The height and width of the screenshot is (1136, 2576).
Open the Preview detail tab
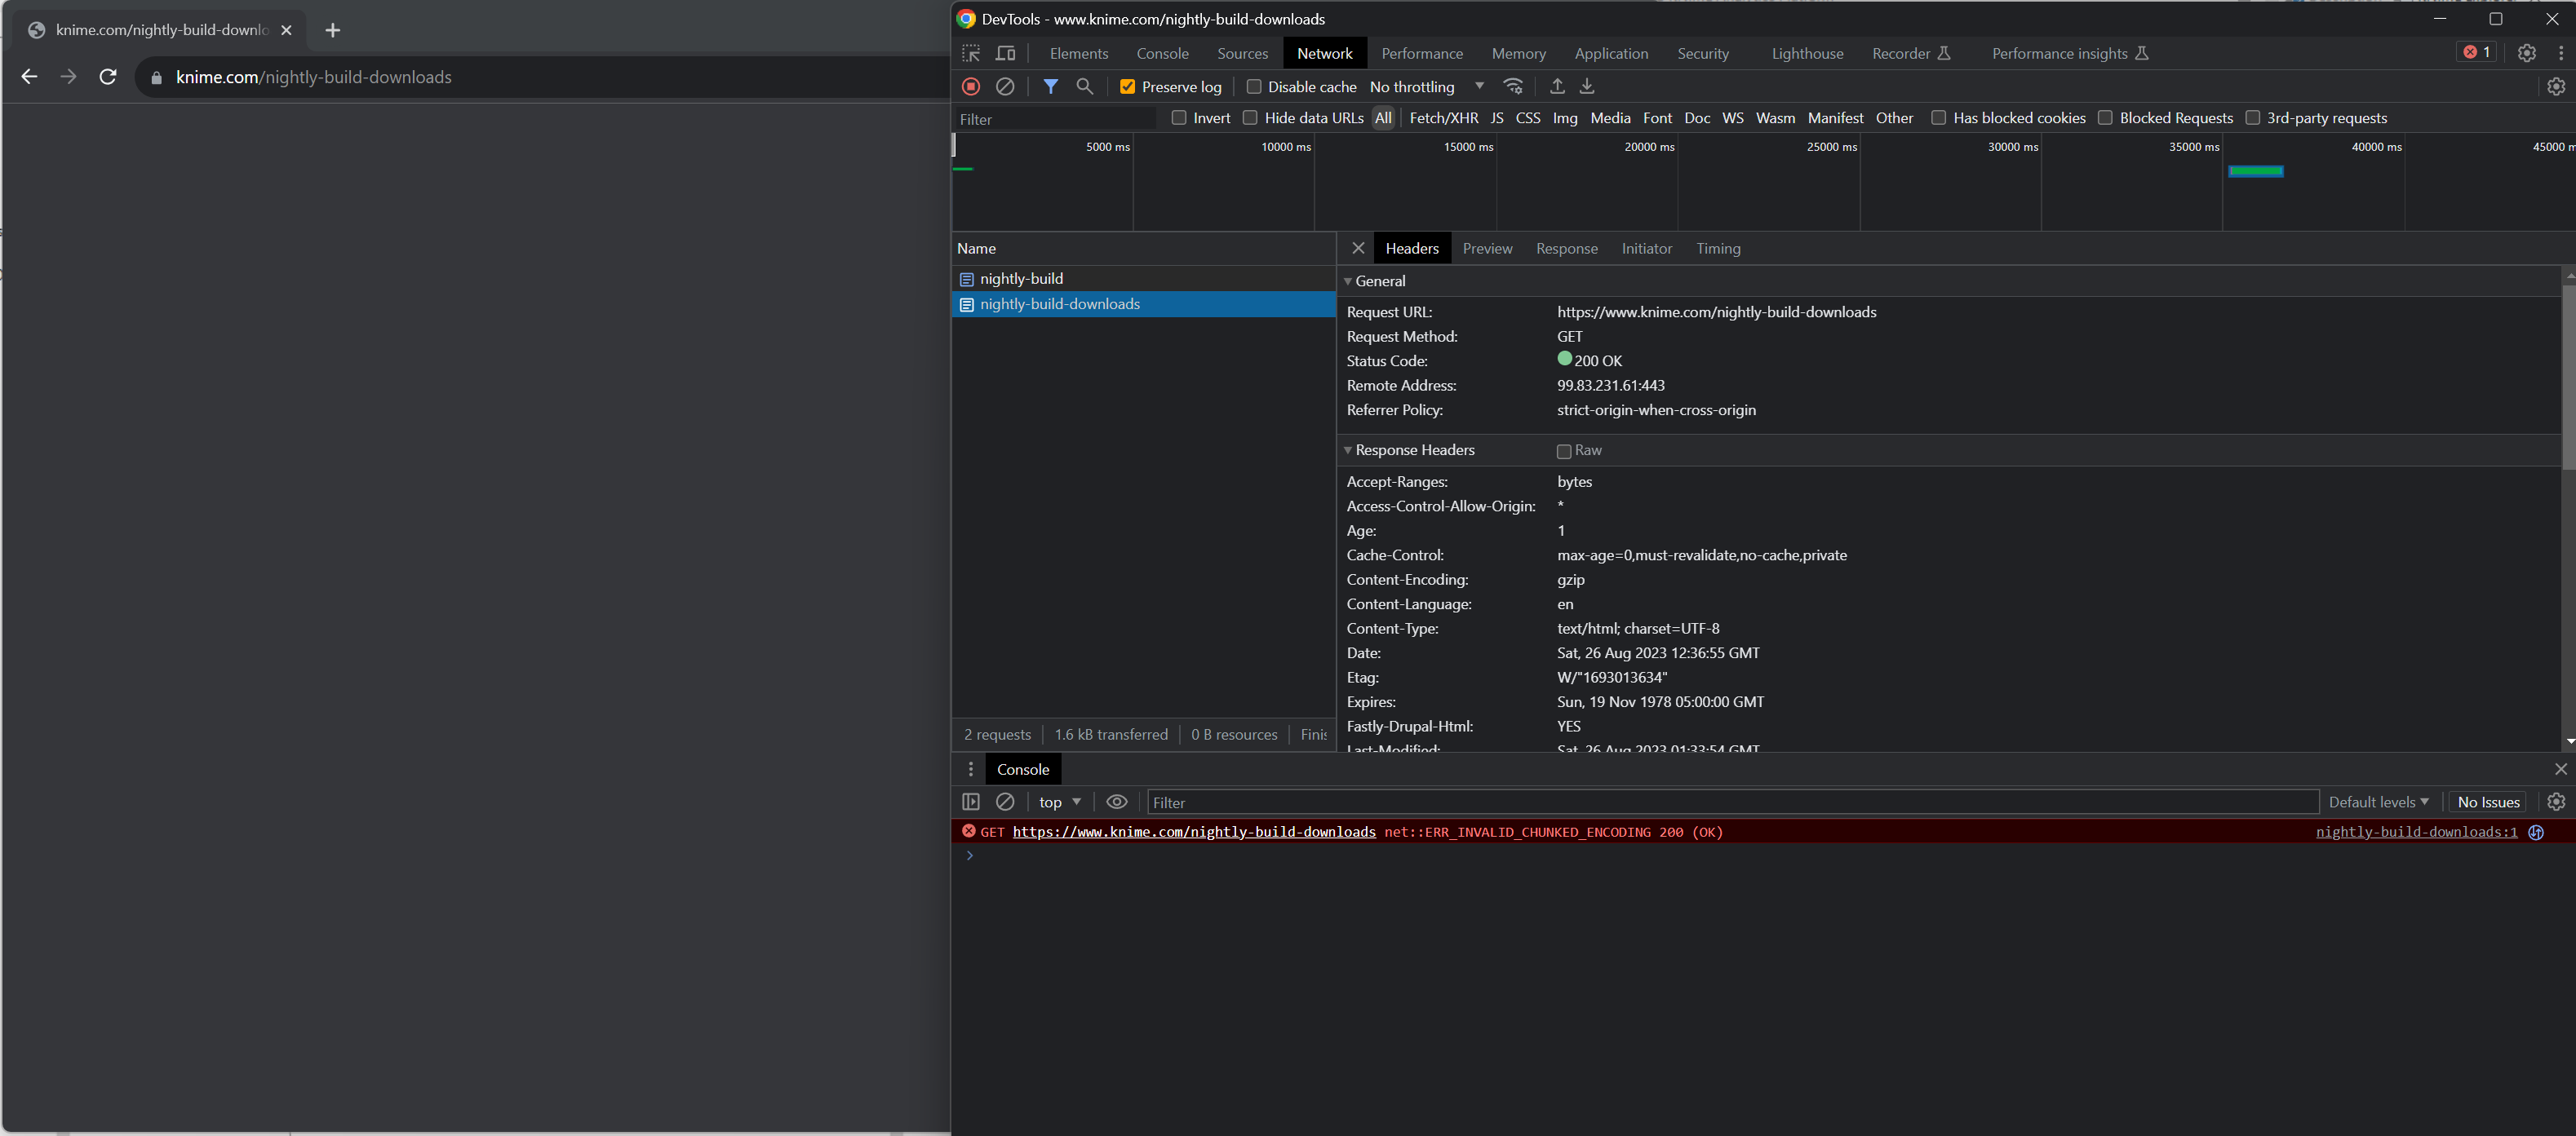[x=1487, y=249]
